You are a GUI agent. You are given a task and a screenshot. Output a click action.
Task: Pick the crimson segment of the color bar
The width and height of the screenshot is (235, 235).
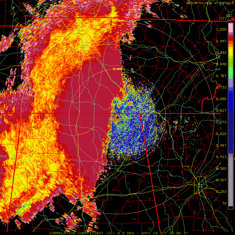pyautogui.click(x=231, y=36)
